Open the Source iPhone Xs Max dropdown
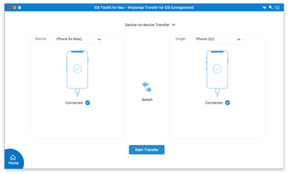Viewport: 288px width, 174px height. coord(77,39)
